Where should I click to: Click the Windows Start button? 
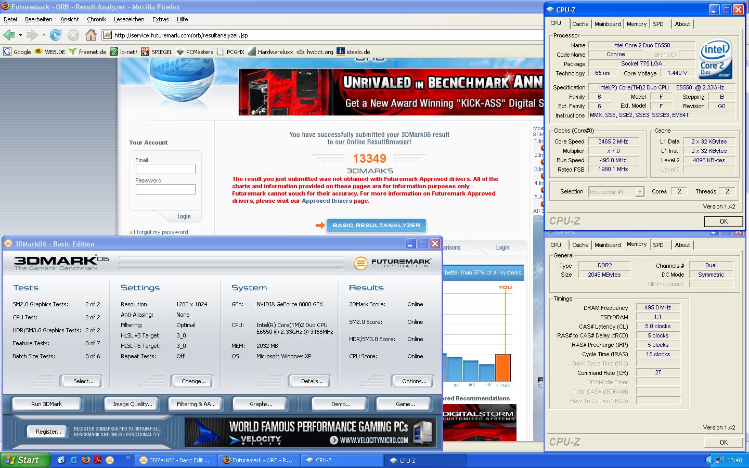(x=25, y=460)
